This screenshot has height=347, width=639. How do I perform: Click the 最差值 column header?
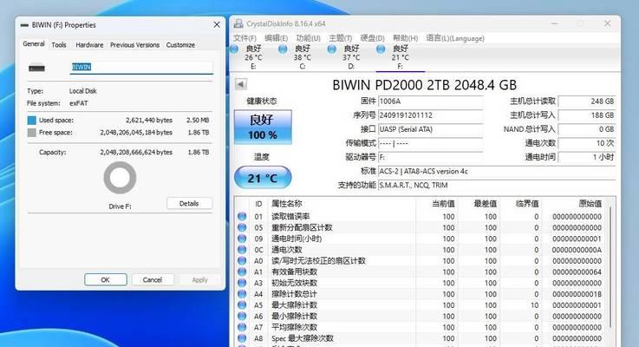(x=485, y=204)
